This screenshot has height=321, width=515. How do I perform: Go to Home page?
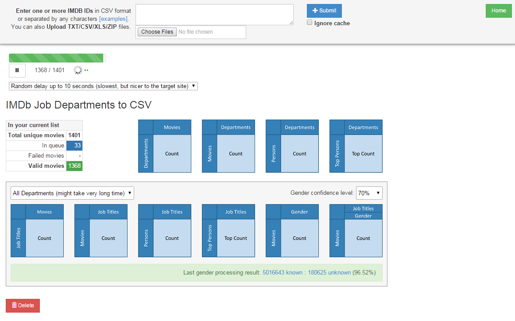498,11
